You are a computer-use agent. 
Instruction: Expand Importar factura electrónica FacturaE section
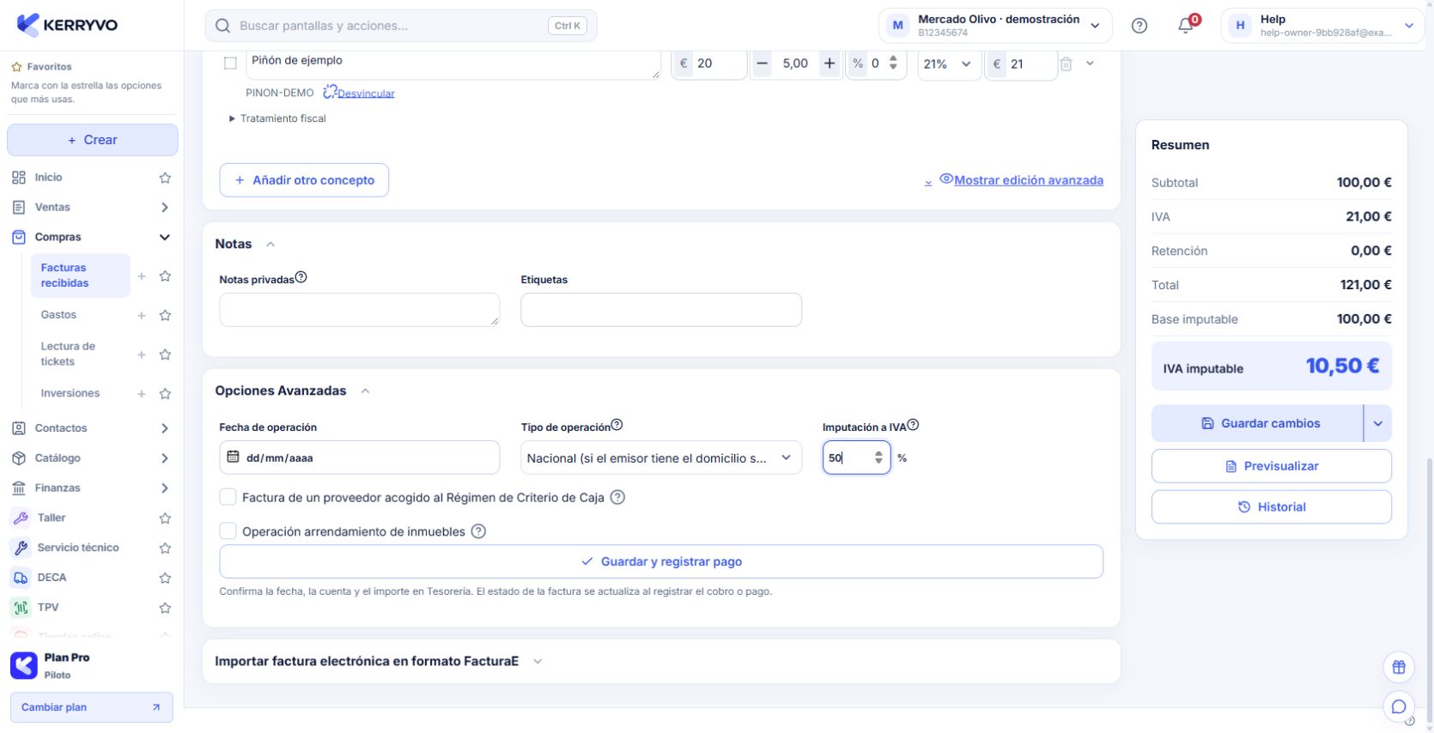pos(538,662)
